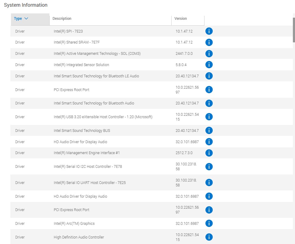Open info for High Definition Audio Controller
This screenshot has height=244, width=295.
(209, 237)
